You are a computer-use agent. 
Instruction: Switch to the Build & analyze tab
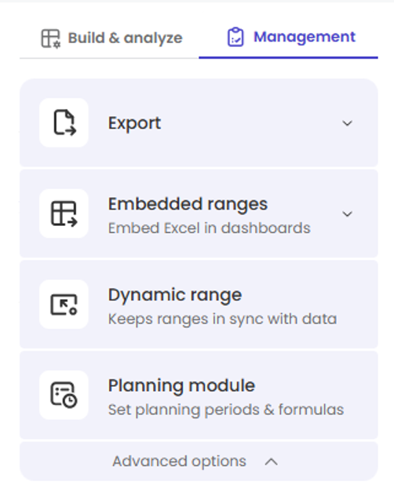point(111,38)
